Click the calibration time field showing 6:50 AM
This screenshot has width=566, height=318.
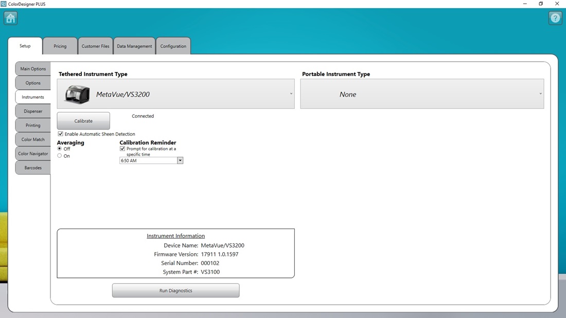pos(148,160)
